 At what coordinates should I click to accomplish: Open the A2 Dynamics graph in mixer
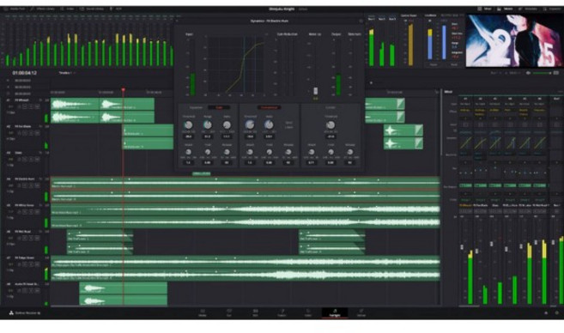tap(480, 143)
